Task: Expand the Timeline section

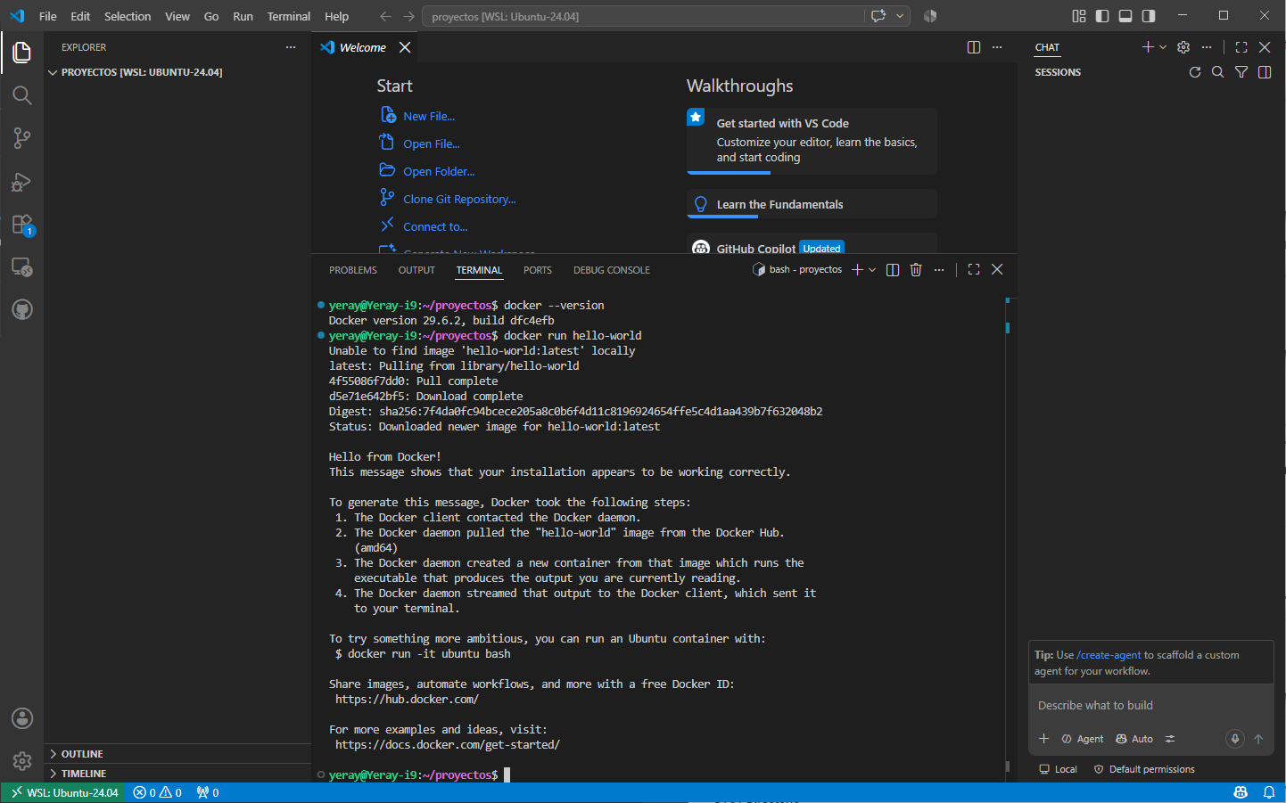Action: click(177, 774)
